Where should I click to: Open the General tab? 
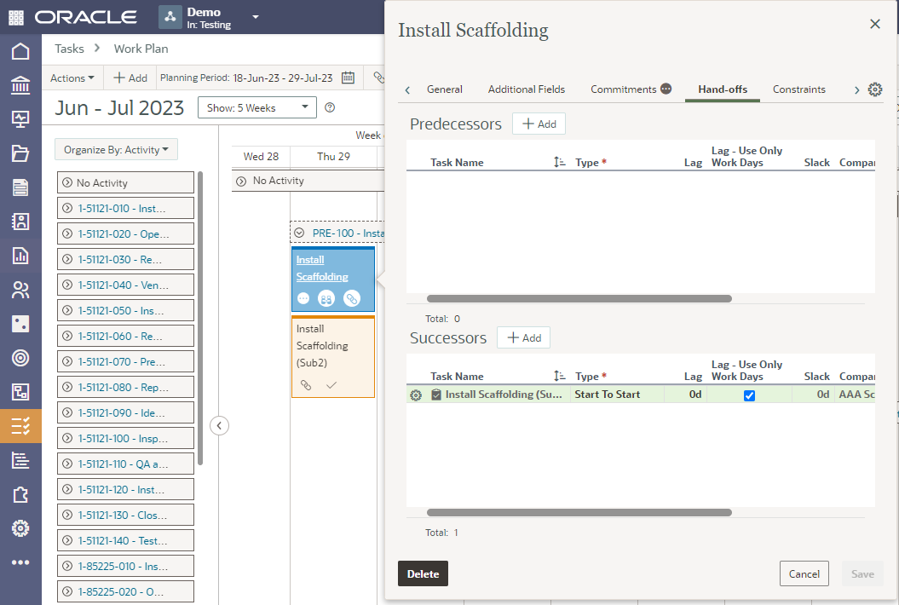(444, 89)
